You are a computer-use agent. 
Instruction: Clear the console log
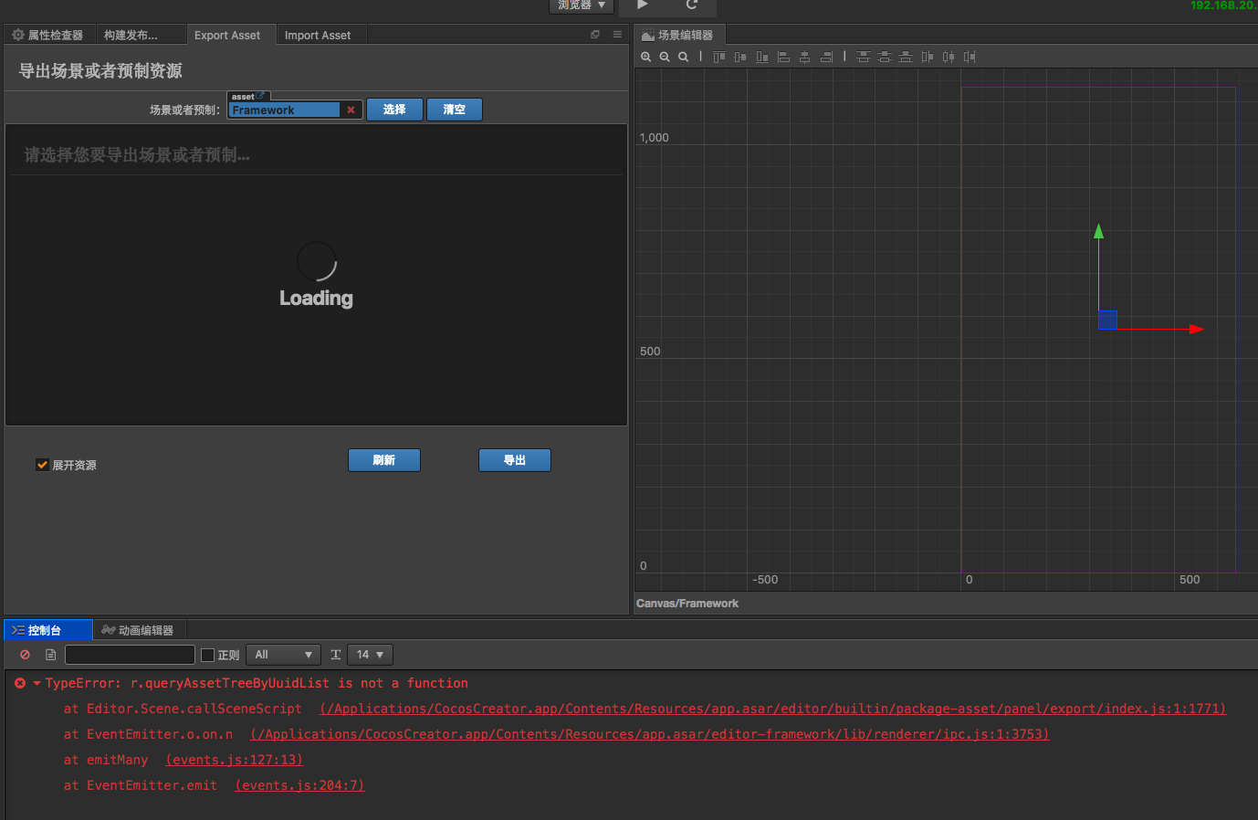coord(26,655)
